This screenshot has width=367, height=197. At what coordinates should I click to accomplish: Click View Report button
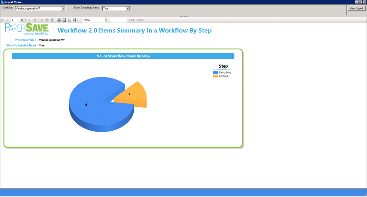point(356,8)
